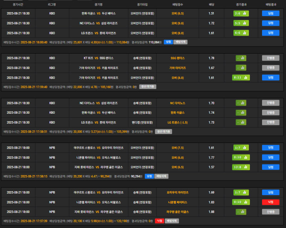Click 당첨 button in the 오버 (7.5) row
The height and width of the screenshot is (228, 286).
coord(271,148)
